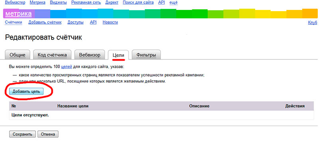
Task: Open the Метрика top navigation link
Action: [x=37, y=3]
